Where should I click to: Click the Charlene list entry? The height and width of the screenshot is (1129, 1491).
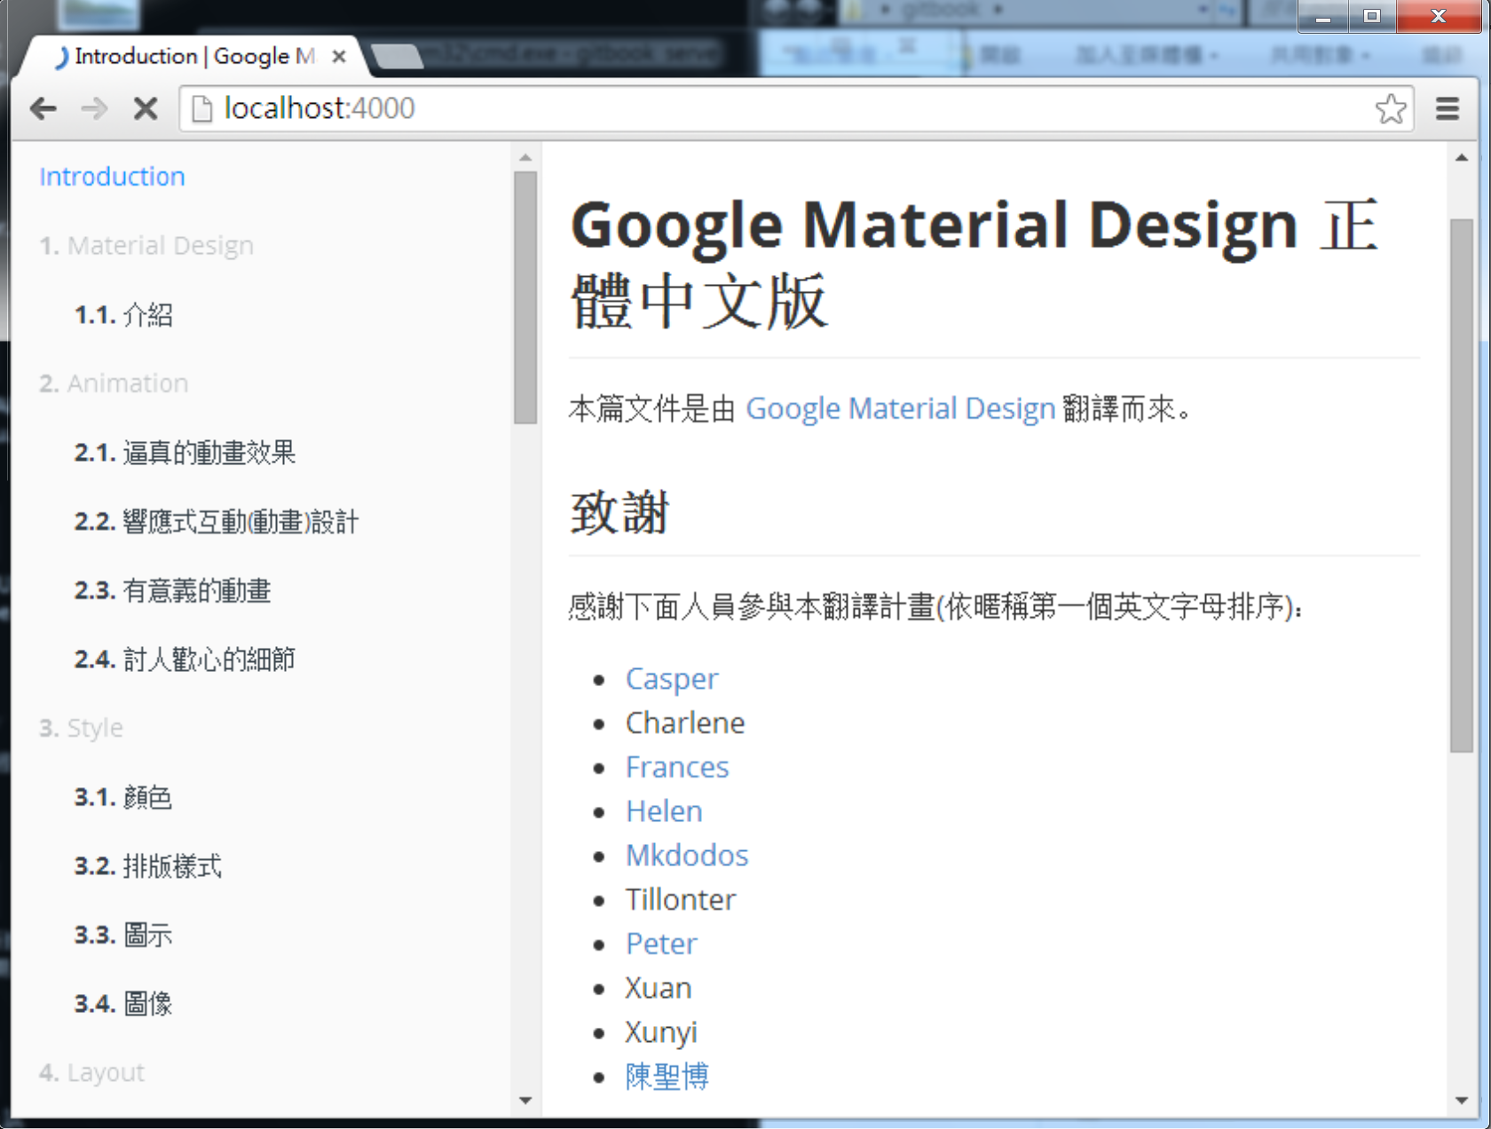point(685,723)
